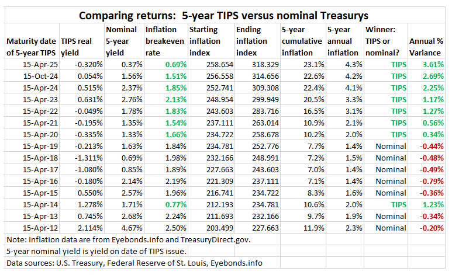Select the -1.311% TIPS real yield cell
Screen dimensions: 452x275
[x=88, y=159]
